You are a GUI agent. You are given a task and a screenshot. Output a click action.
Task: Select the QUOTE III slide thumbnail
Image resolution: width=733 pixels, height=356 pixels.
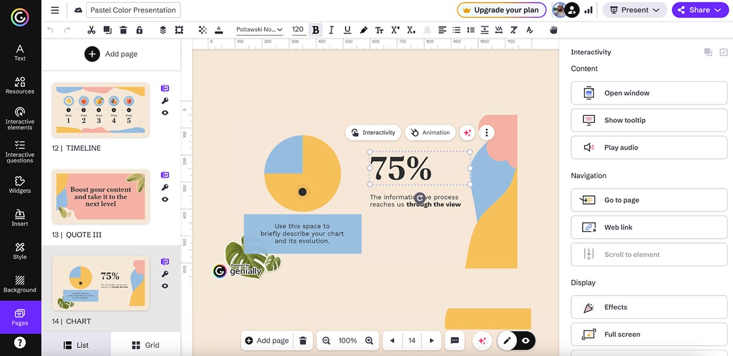pos(100,197)
